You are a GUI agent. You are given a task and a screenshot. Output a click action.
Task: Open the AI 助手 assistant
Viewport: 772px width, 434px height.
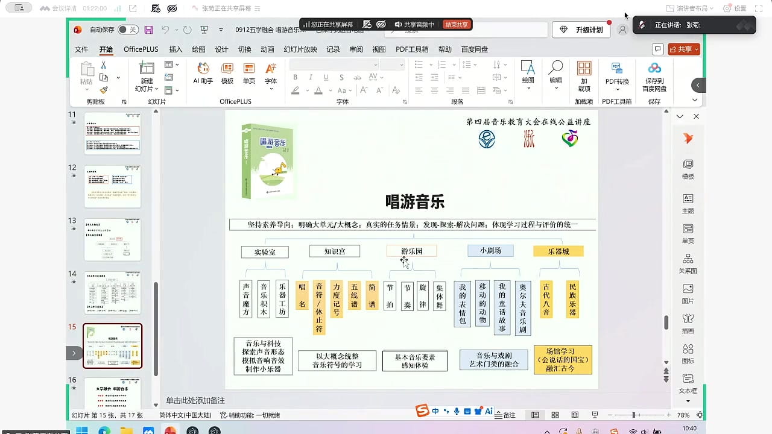click(203, 73)
